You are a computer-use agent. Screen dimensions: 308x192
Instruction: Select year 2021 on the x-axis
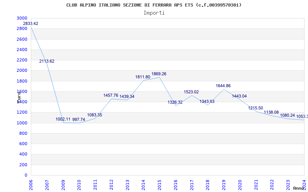click(x=256, y=185)
